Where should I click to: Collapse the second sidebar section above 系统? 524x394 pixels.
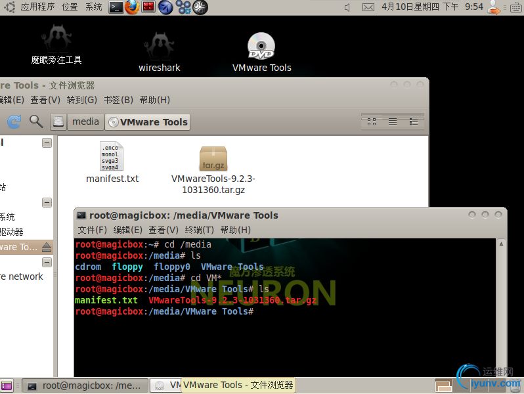coord(47,202)
